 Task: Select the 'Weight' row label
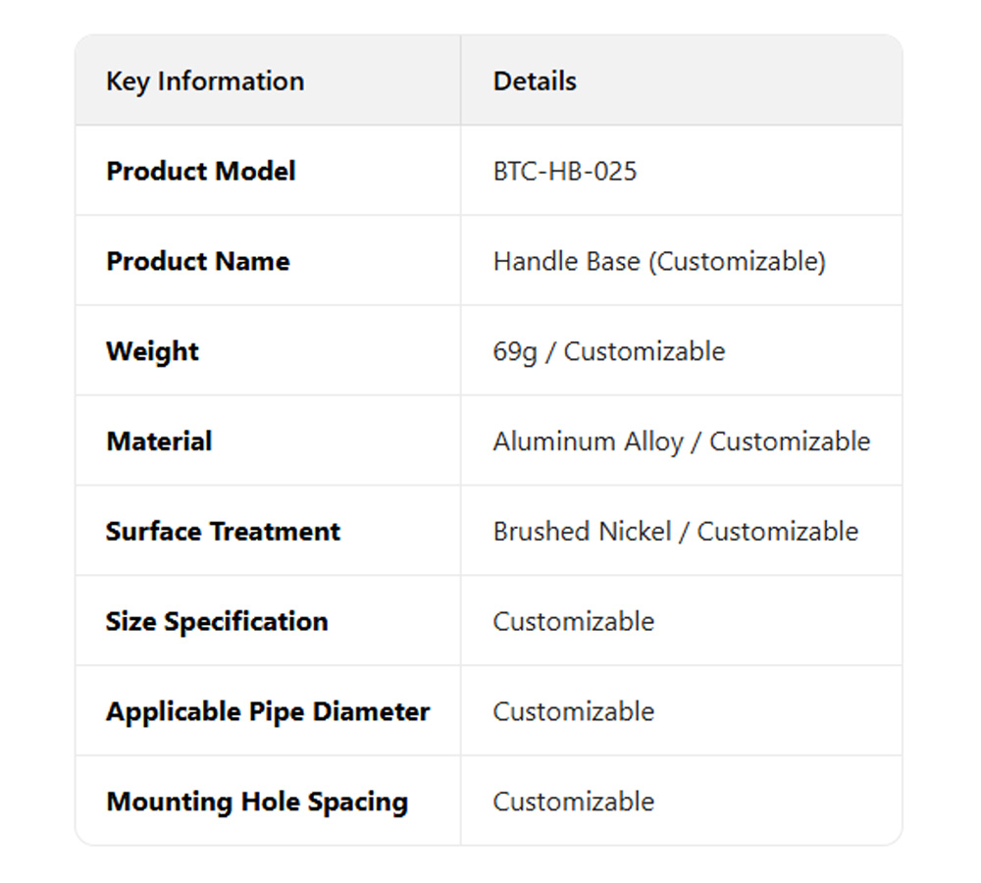point(152,352)
